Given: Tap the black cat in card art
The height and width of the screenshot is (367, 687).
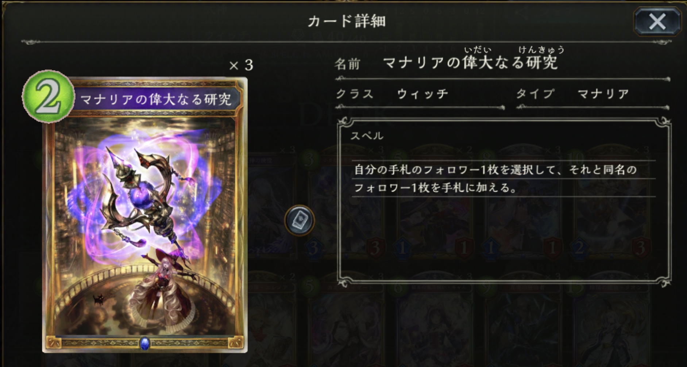Looking at the screenshot, I should [x=99, y=299].
